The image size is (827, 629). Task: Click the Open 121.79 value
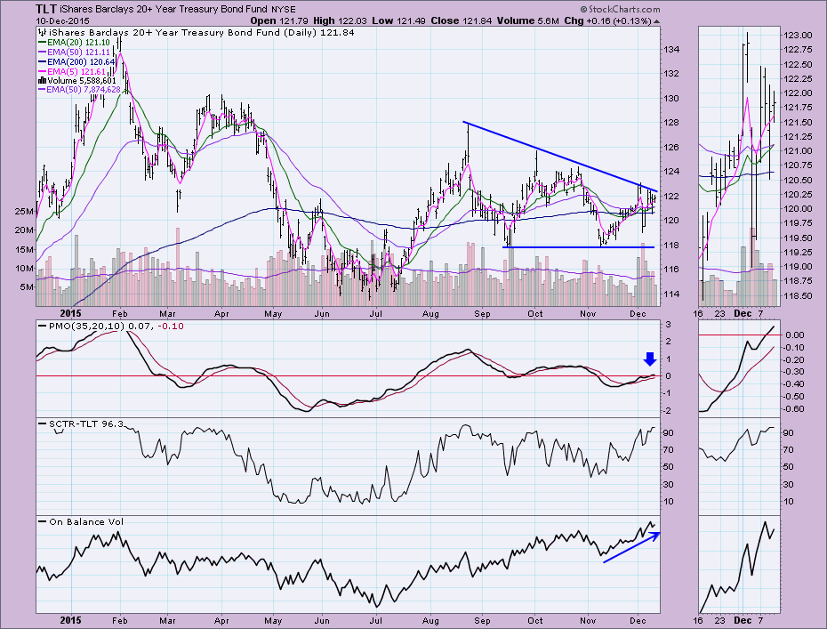(279, 21)
